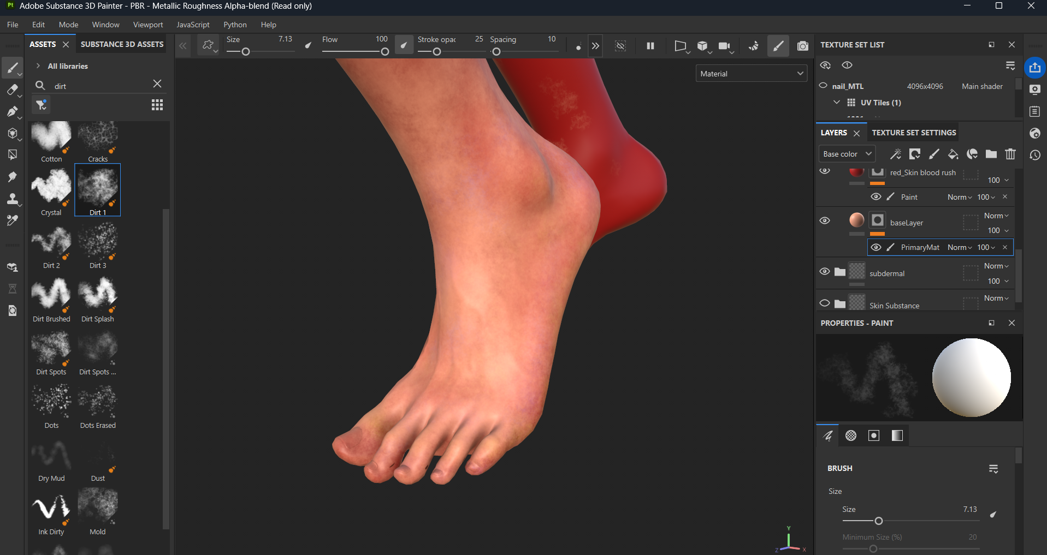This screenshot has height=555, width=1047.
Task: Add a fill layer with bucket icon
Action: pyautogui.click(x=953, y=154)
